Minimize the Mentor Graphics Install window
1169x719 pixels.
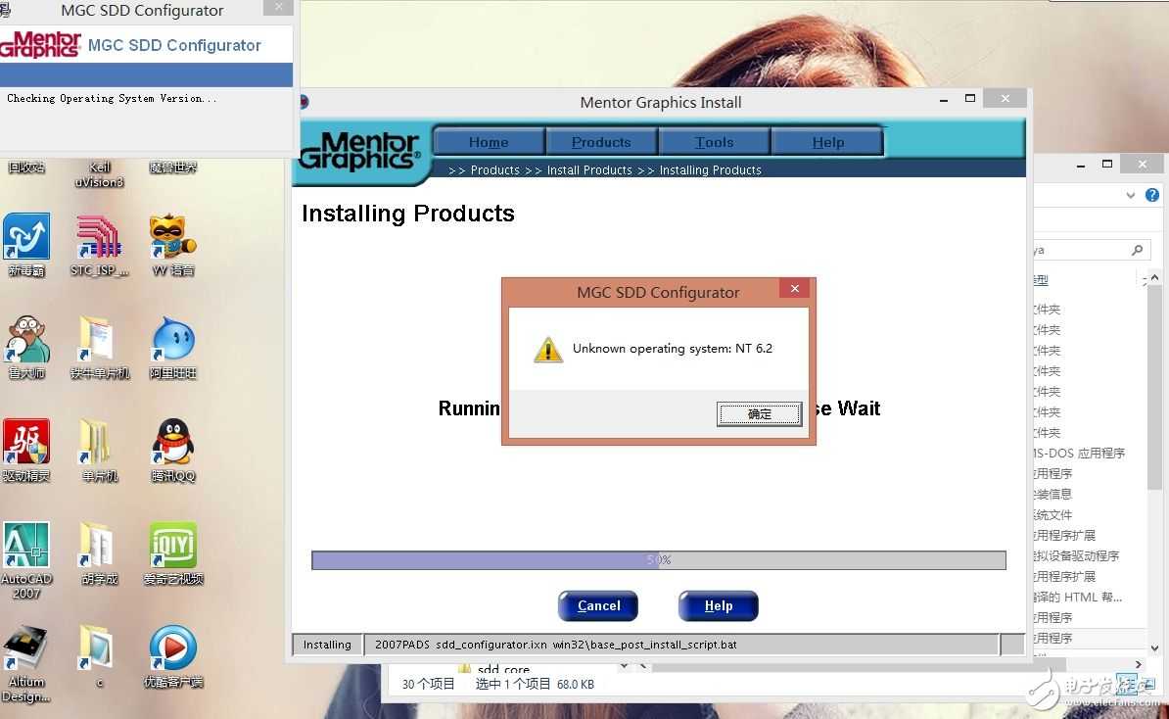(x=943, y=99)
